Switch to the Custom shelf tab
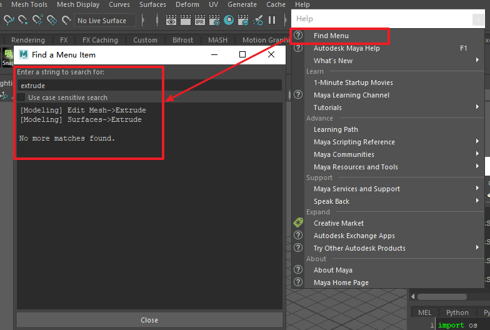The image size is (490, 330). click(x=145, y=40)
